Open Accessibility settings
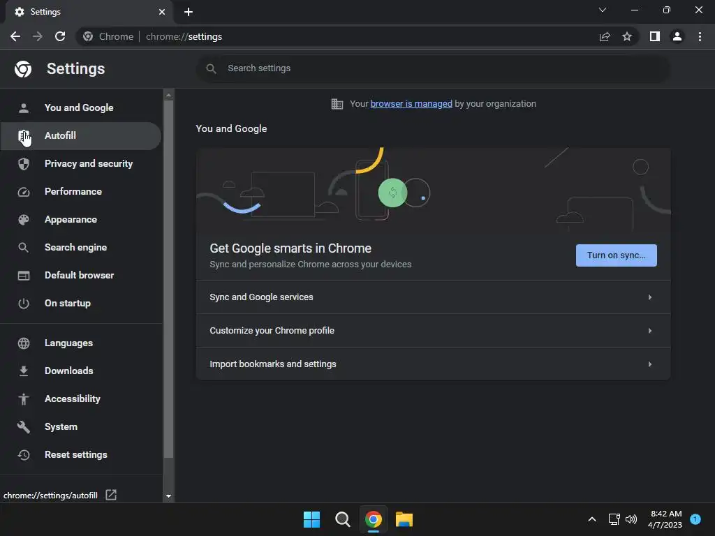715x536 pixels. pyautogui.click(x=81, y=399)
